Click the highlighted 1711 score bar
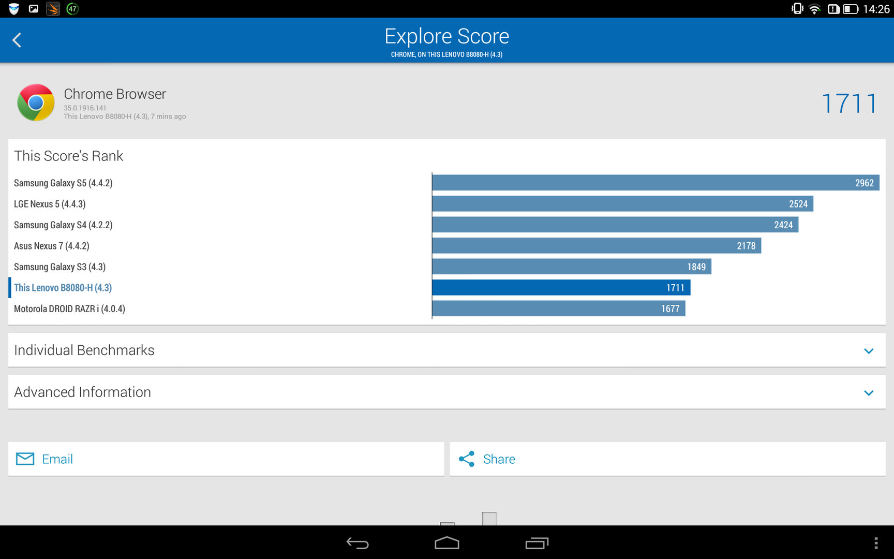The width and height of the screenshot is (894, 559). click(561, 288)
